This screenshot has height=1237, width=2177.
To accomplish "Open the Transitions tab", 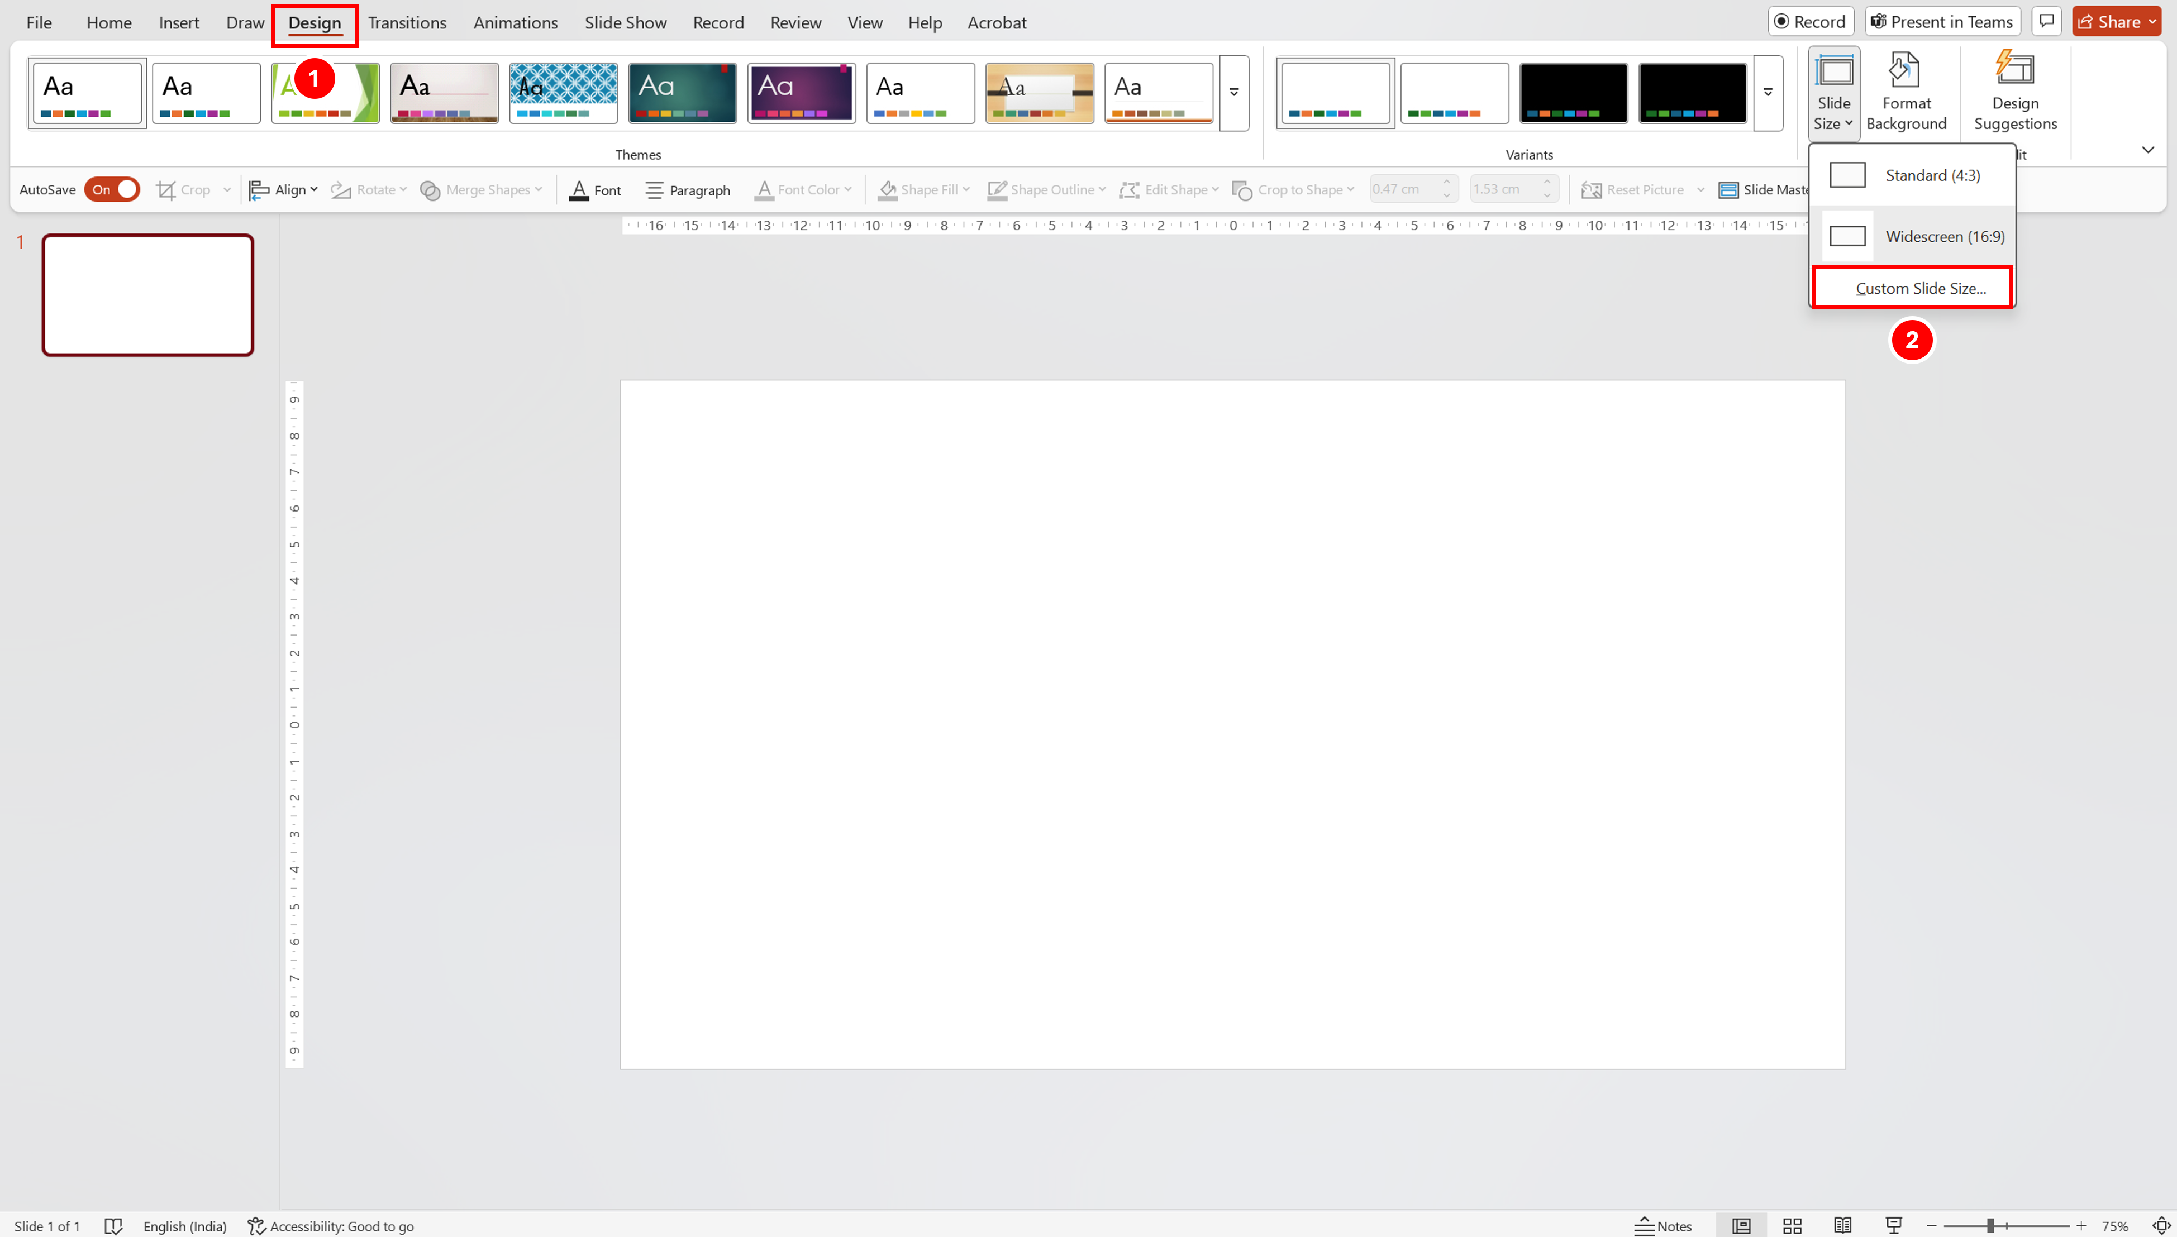I will [407, 23].
